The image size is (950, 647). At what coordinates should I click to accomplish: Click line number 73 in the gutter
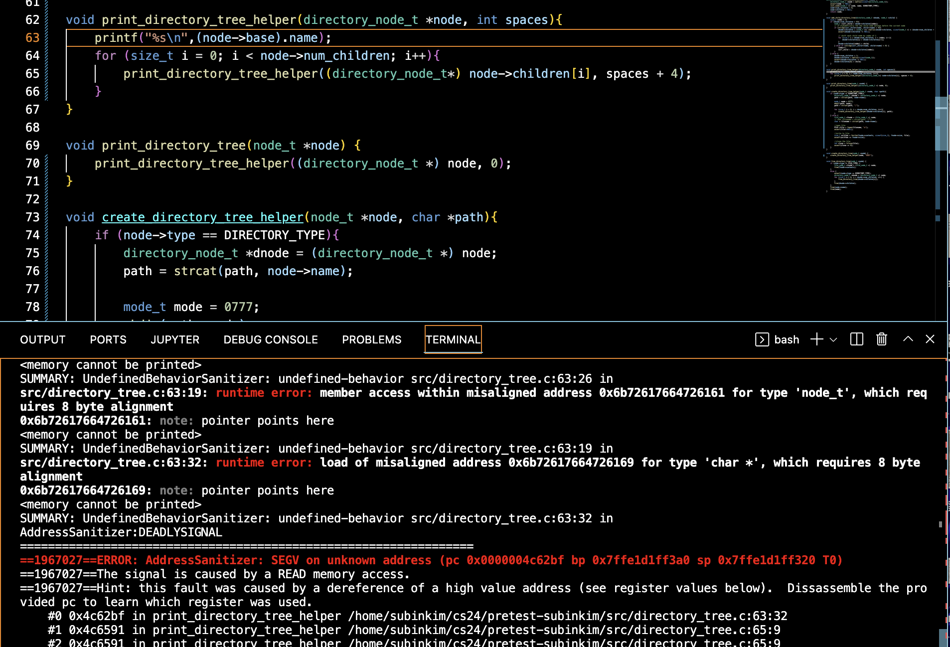(x=32, y=217)
